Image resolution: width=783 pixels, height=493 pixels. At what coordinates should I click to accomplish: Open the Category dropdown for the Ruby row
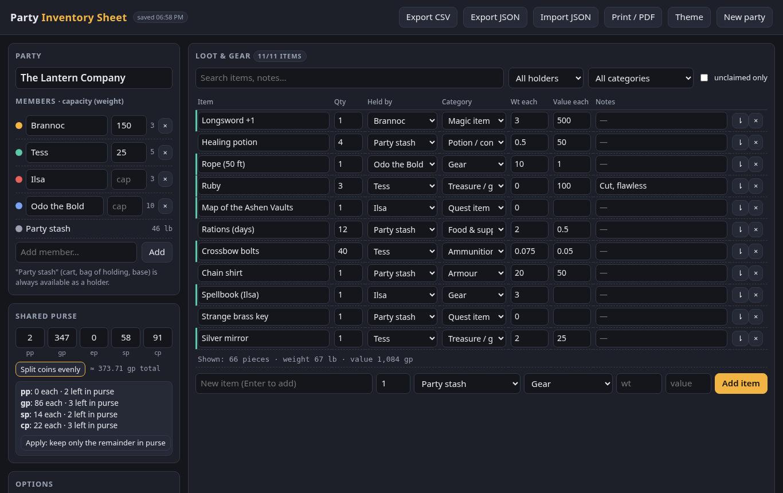point(474,186)
